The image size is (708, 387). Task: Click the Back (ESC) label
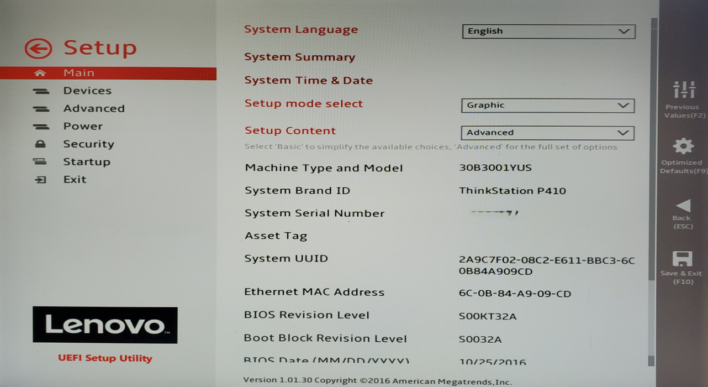[683, 222]
